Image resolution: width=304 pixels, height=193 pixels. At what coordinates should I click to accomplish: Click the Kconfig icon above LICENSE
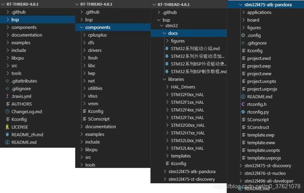pyautogui.click(x=8, y=119)
